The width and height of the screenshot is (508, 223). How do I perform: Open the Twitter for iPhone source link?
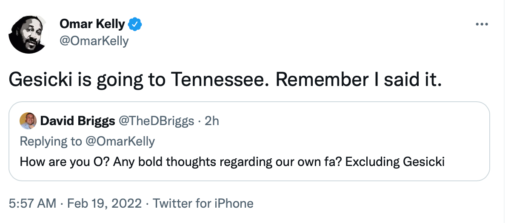tap(203, 203)
